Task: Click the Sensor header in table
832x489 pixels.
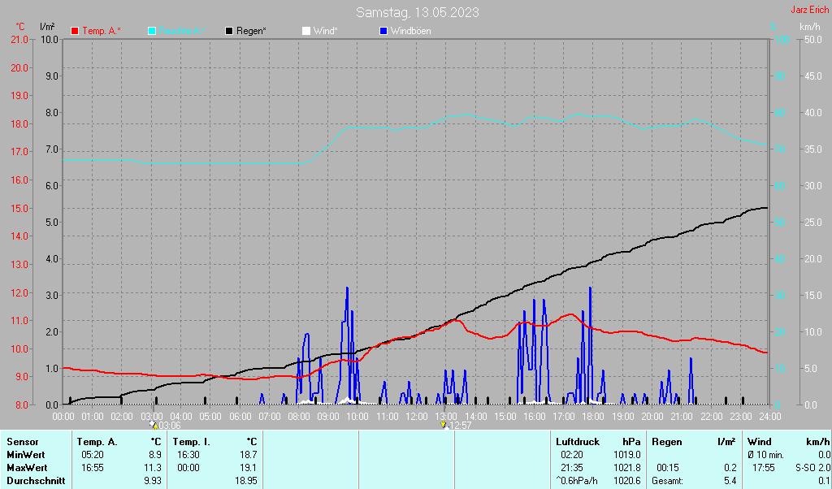Action: [x=23, y=442]
